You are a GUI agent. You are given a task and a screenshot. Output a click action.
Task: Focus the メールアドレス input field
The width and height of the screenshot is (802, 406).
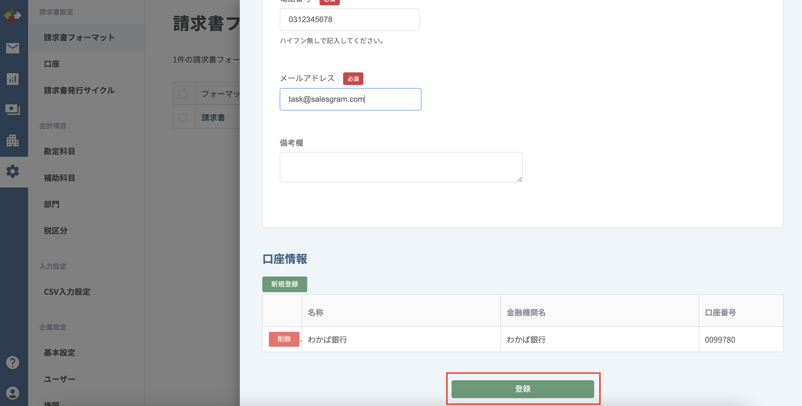pyautogui.click(x=350, y=99)
